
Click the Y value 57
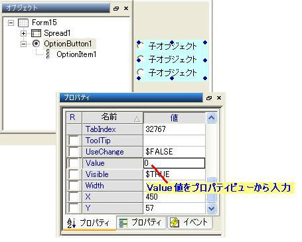[174, 208]
